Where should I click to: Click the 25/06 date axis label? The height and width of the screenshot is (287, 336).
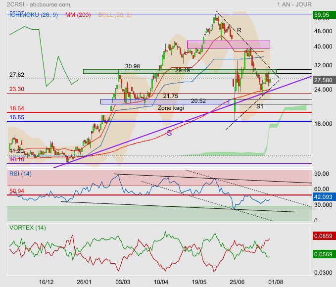coord(237,282)
